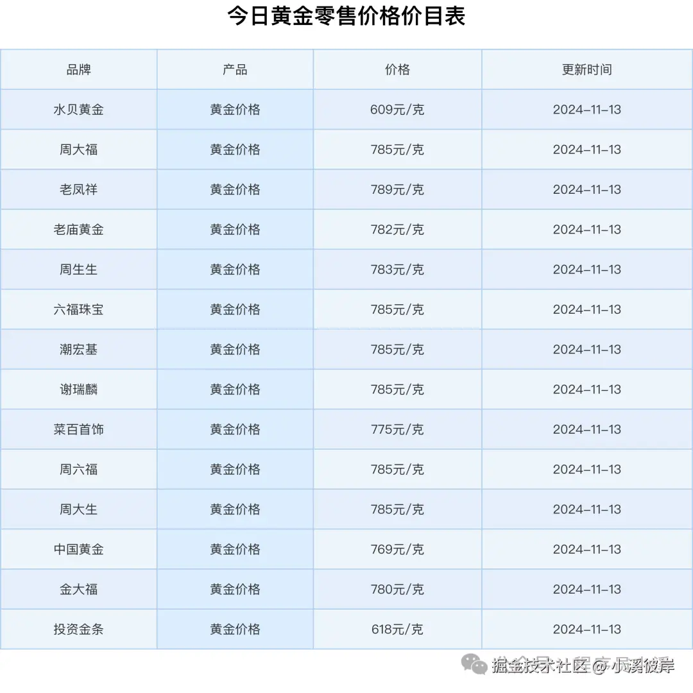Click the 周大生 row price cell
This screenshot has height=693, width=693.
[x=397, y=509]
